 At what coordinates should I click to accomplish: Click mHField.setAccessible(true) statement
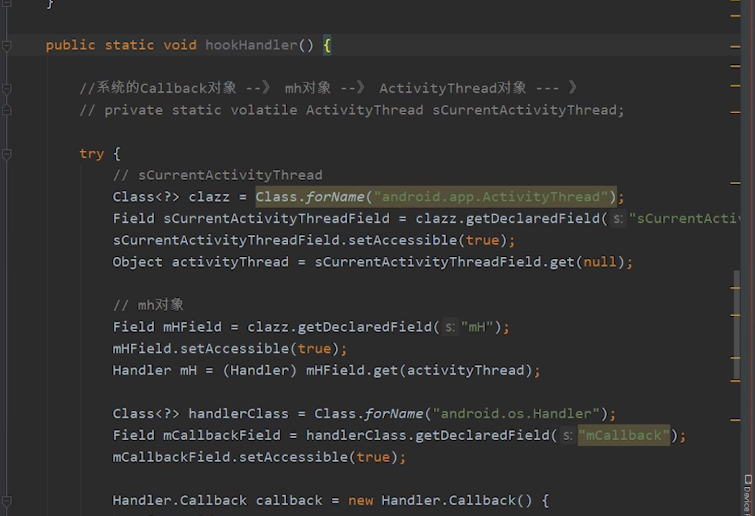coord(230,348)
